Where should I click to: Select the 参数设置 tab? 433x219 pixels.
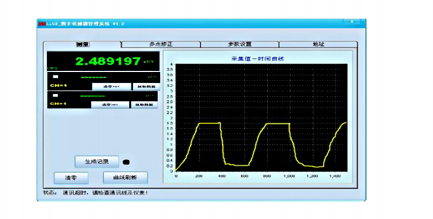(239, 44)
